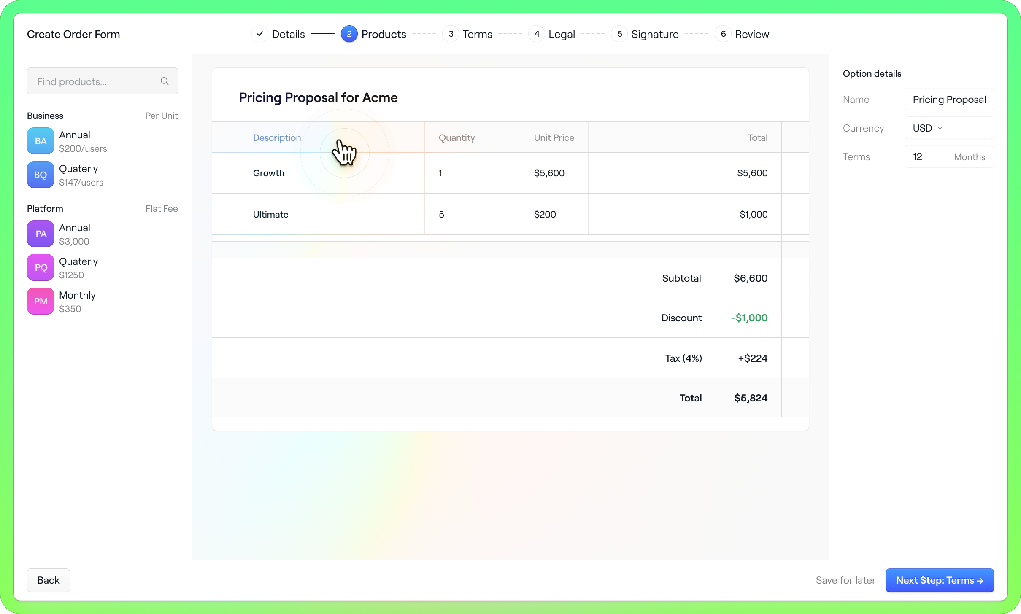The height and width of the screenshot is (614, 1021).
Task: Select the Growth row description cell
Action: point(268,173)
